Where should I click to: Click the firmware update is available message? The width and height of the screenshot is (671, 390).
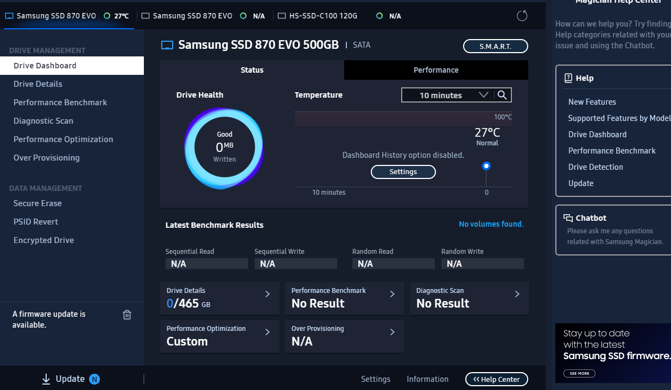pos(49,319)
